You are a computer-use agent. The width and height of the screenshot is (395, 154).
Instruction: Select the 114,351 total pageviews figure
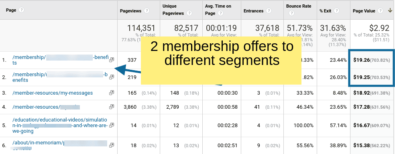141,28
